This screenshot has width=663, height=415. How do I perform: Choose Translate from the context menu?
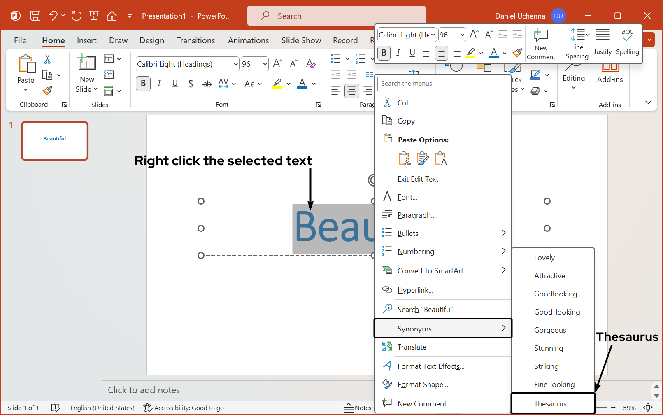coord(412,347)
